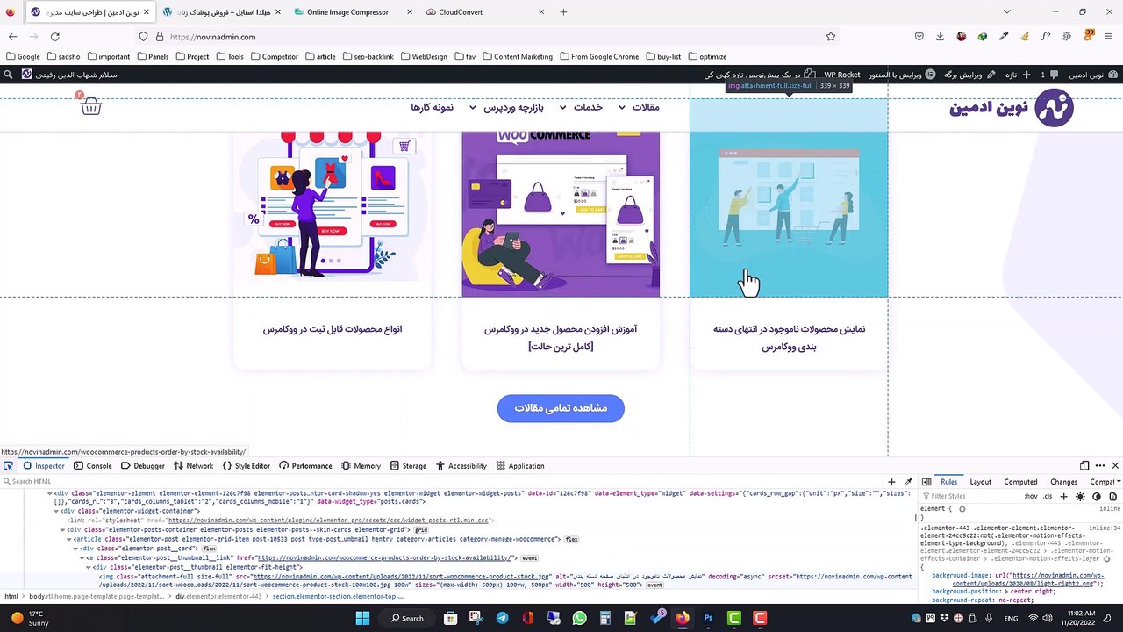Image resolution: width=1123 pixels, height=632 pixels.
Task: Toggle the .cls classes panel
Action: (x=1048, y=497)
